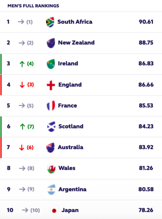Screen dimensions: 162x219
Task: Click the Australia flag badge
Action: coord(50,147)
